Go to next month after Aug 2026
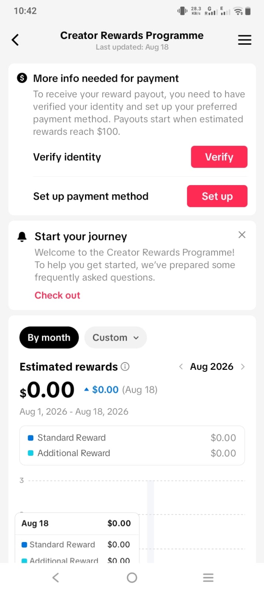Image resolution: width=264 pixels, height=592 pixels. 243,367
